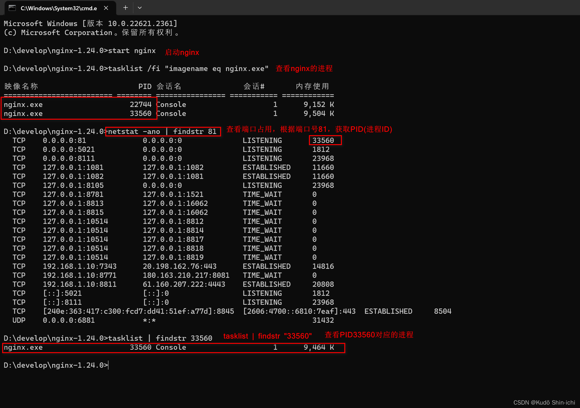Close the cmd.exe tab

106,8
